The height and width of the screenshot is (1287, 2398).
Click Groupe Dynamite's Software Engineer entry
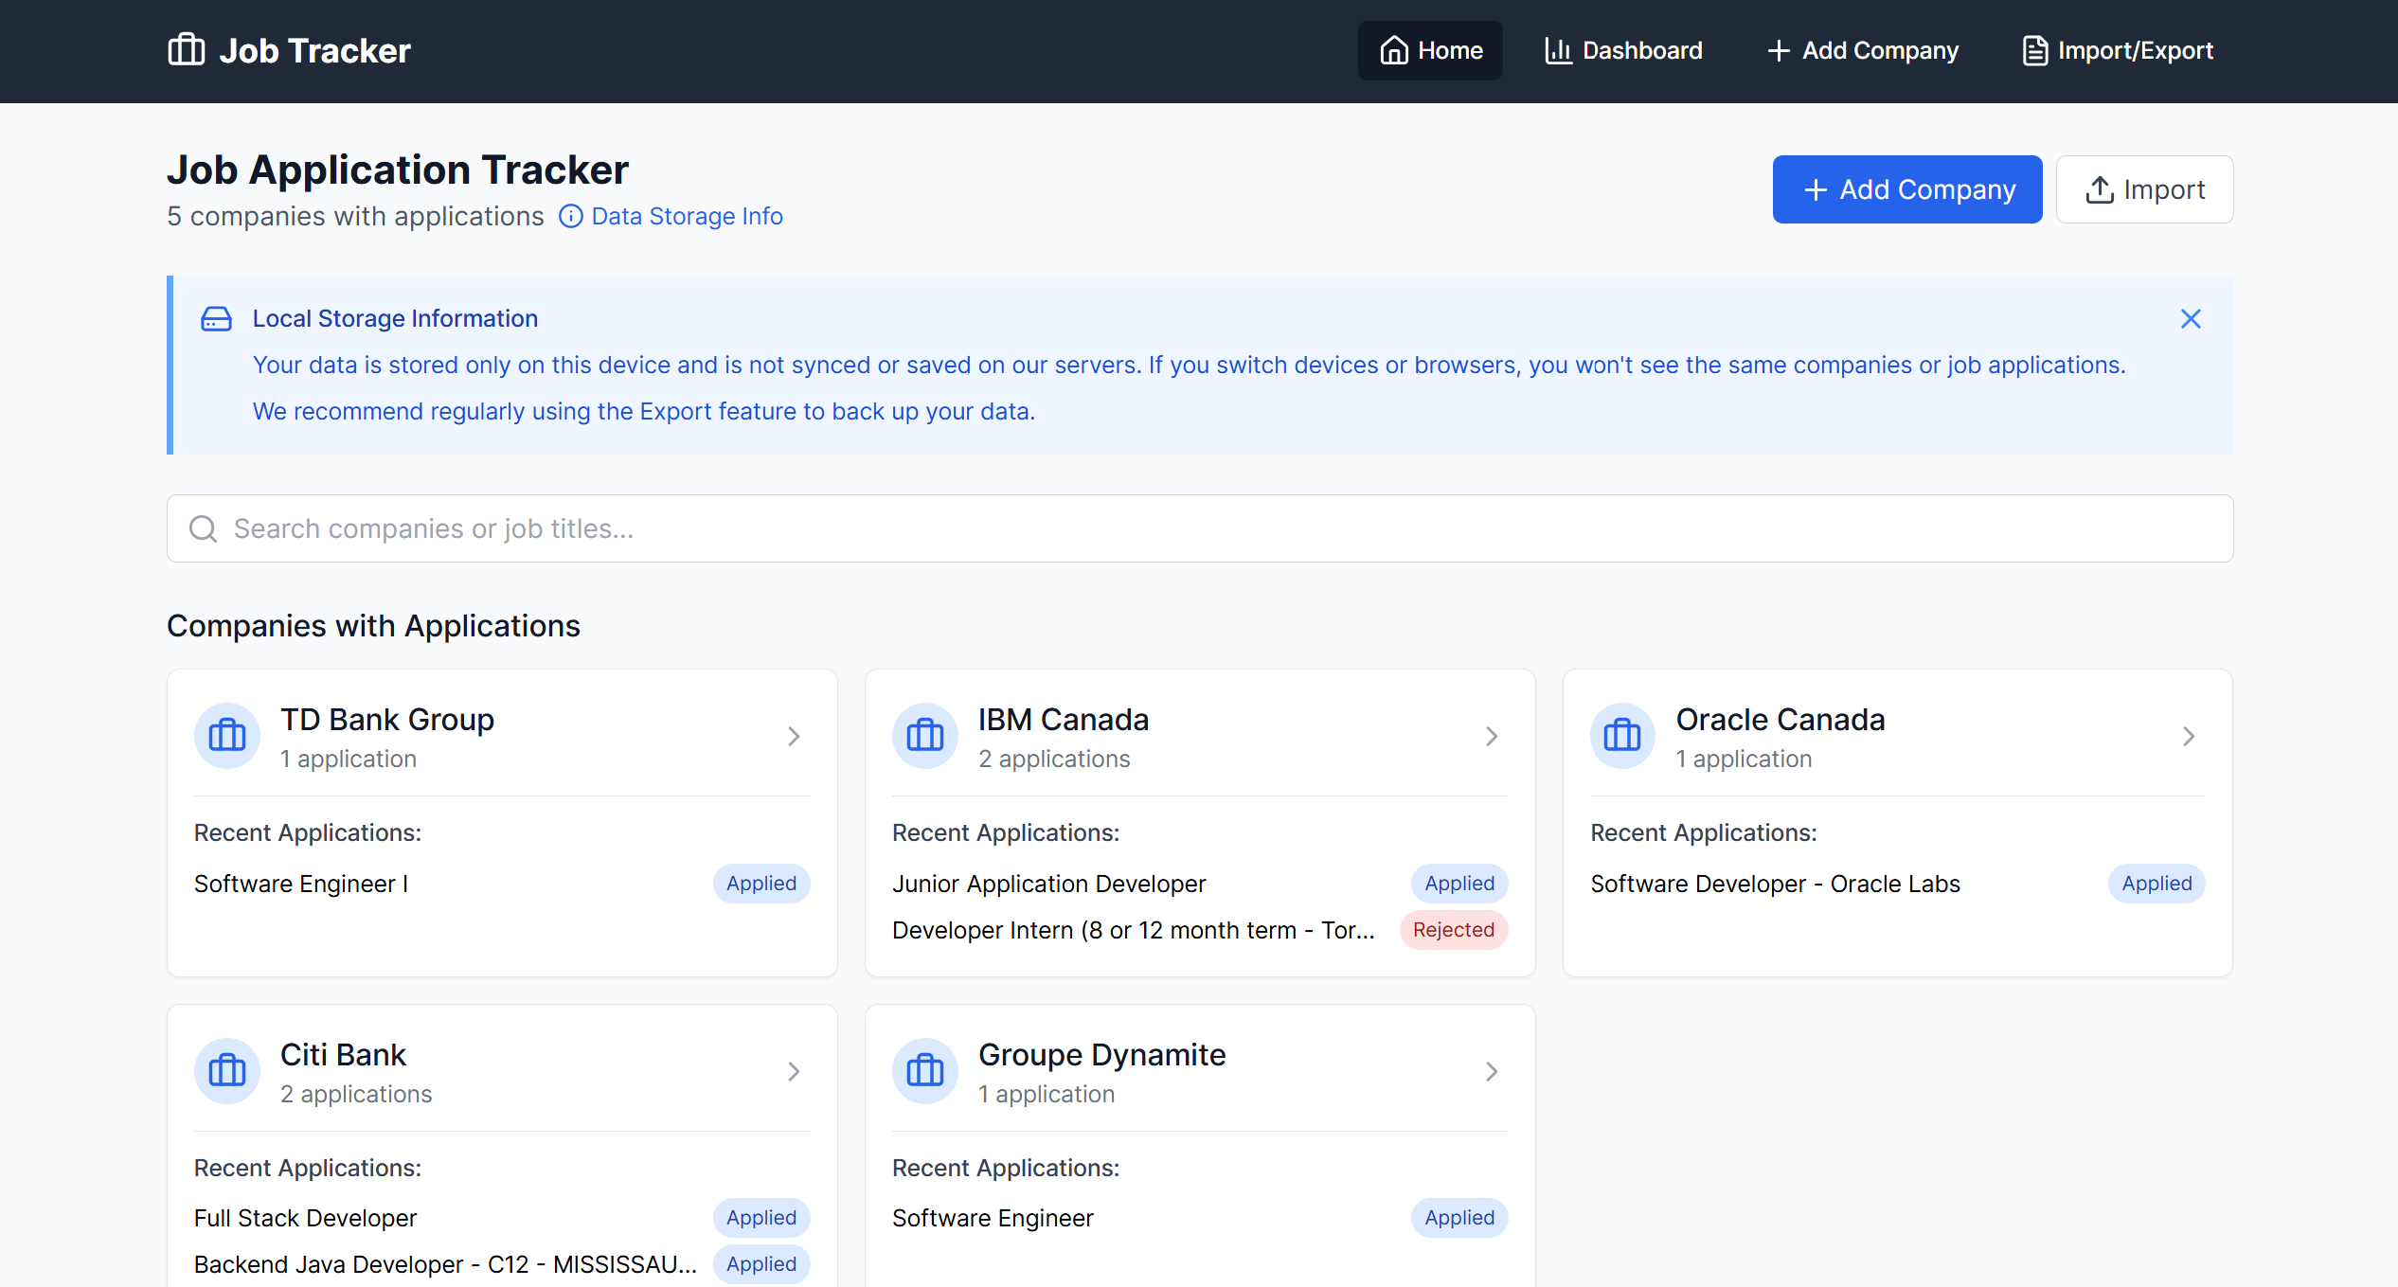993,1218
